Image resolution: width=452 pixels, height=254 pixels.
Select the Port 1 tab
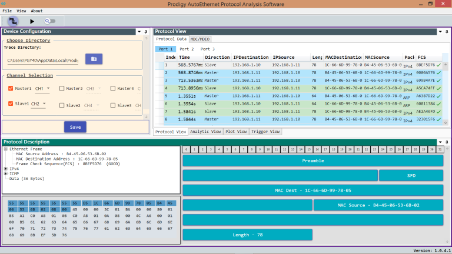point(165,49)
